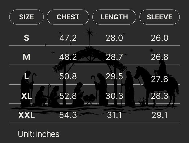This screenshot has width=189, height=143.
Task: Click the 47.2 chest value
Action: 68,38
